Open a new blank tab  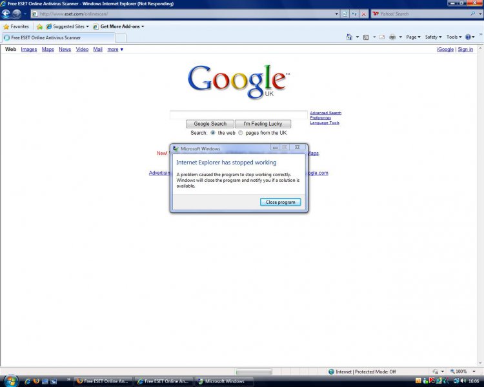click(x=121, y=38)
